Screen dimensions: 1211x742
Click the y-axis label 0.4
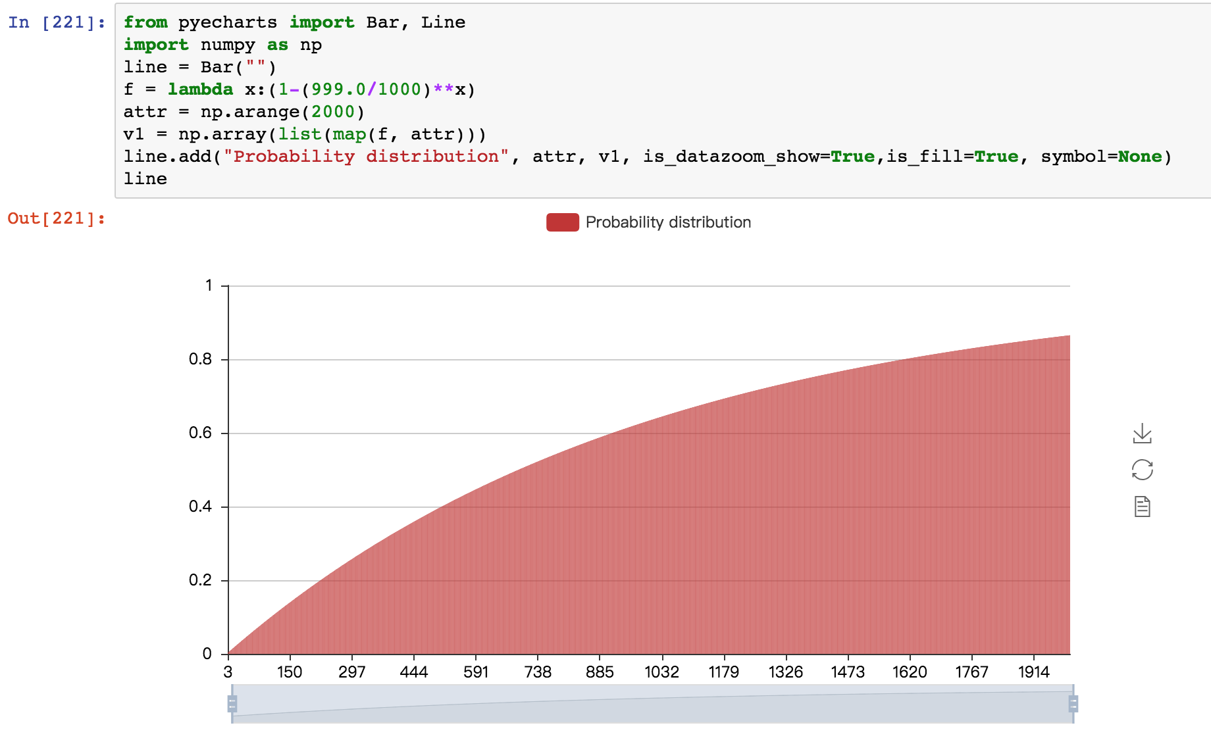(200, 507)
